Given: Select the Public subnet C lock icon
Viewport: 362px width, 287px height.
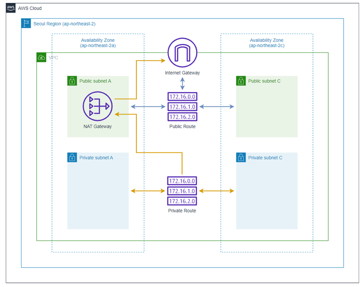Looking at the screenshot, I should click(241, 81).
